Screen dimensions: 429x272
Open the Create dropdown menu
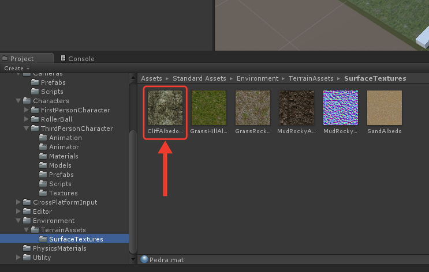(x=16, y=68)
